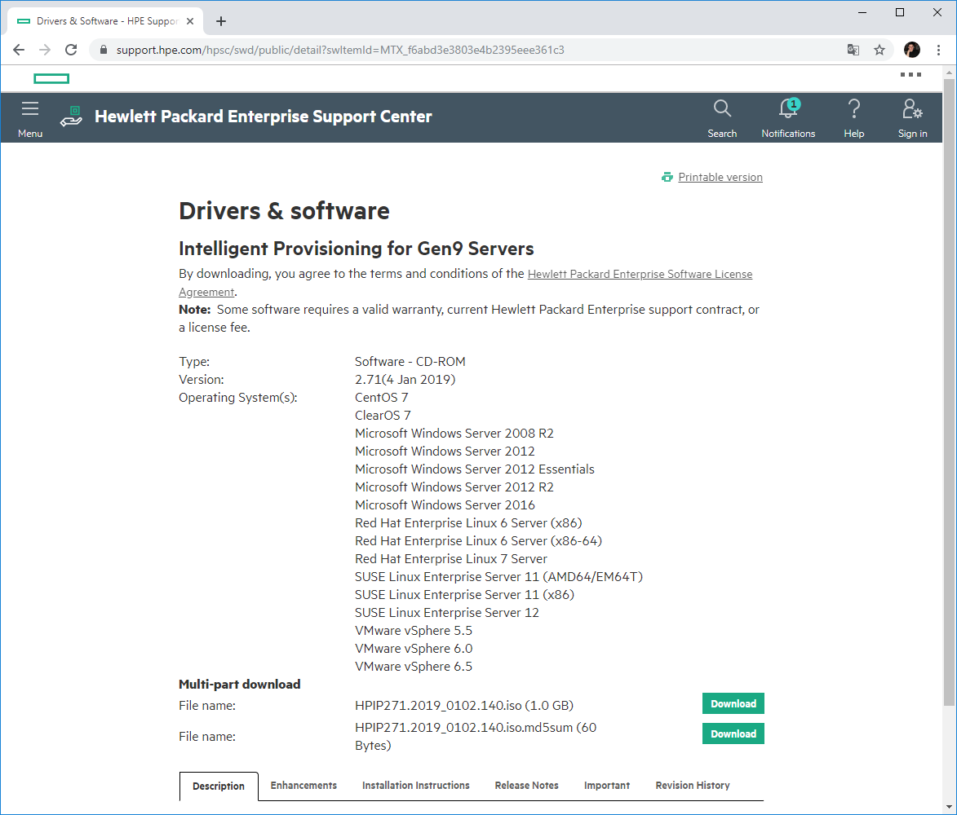Screen dimensions: 957x815
Task: Click 'Microsoft Windows Server 2012 R2'
Action: click(x=454, y=487)
